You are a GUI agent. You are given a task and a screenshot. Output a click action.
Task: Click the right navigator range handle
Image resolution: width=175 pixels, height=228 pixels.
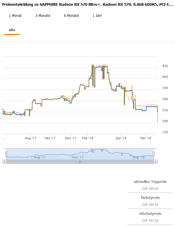coord(154,154)
